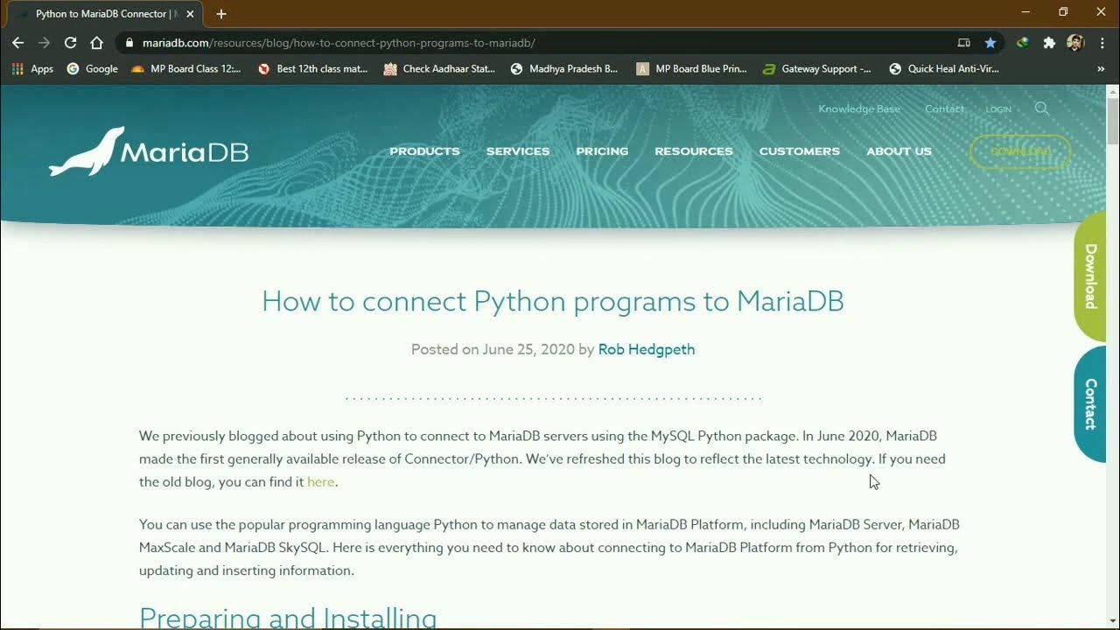This screenshot has width=1120, height=630.
Task: Click the green extension icon beside the star
Action: [x=1022, y=43]
